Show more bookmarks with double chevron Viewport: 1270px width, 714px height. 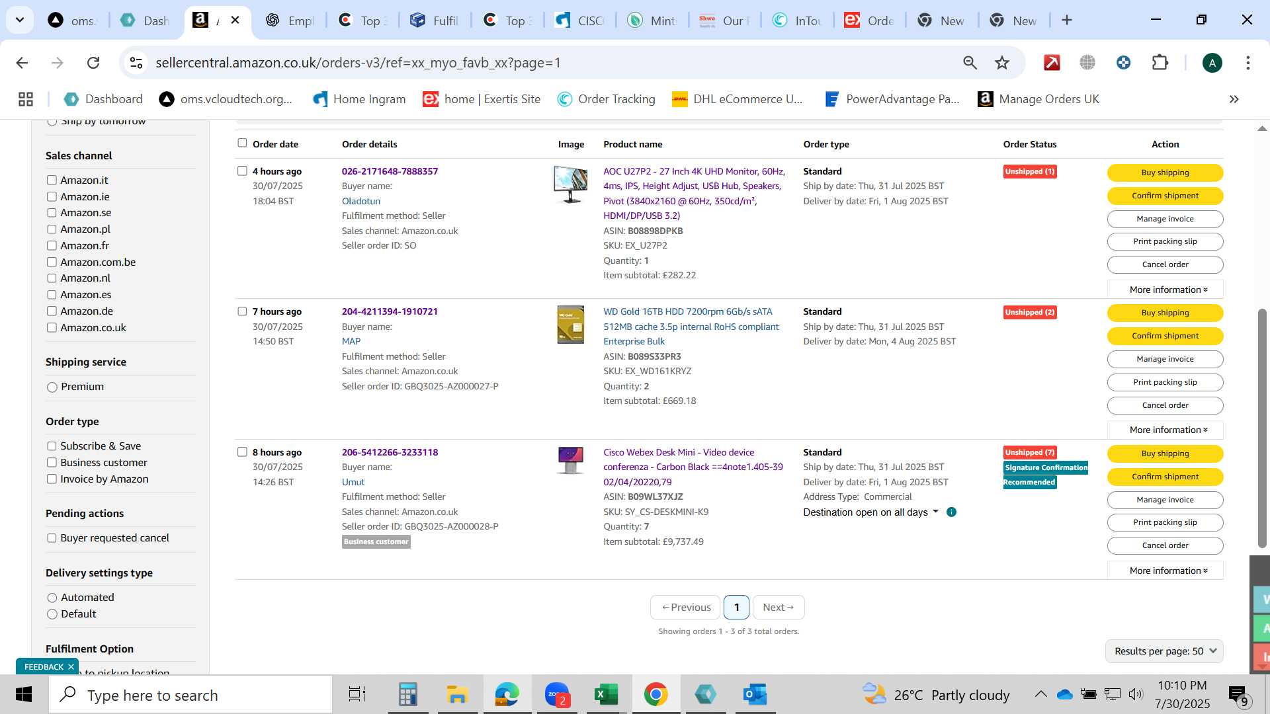click(x=1234, y=99)
